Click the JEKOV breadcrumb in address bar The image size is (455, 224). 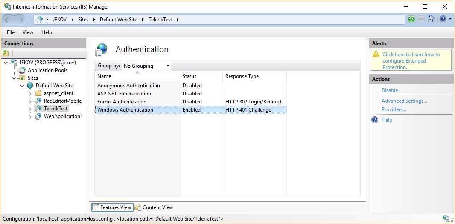(x=59, y=20)
